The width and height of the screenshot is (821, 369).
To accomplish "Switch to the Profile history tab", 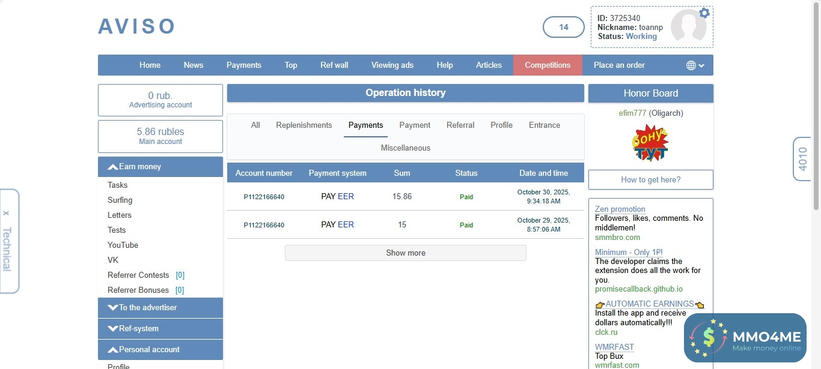I will pyautogui.click(x=501, y=125).
